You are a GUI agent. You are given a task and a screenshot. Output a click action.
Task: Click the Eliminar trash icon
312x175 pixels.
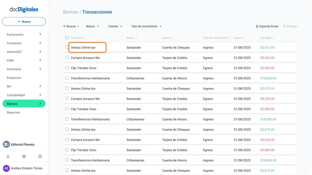(285, 26)
